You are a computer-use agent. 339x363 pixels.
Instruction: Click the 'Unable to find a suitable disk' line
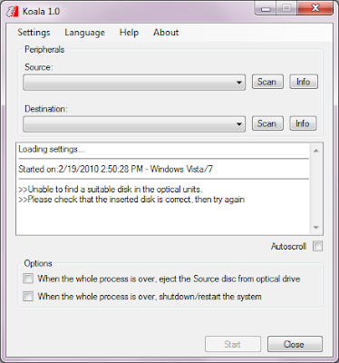click(x=111, y=190)
